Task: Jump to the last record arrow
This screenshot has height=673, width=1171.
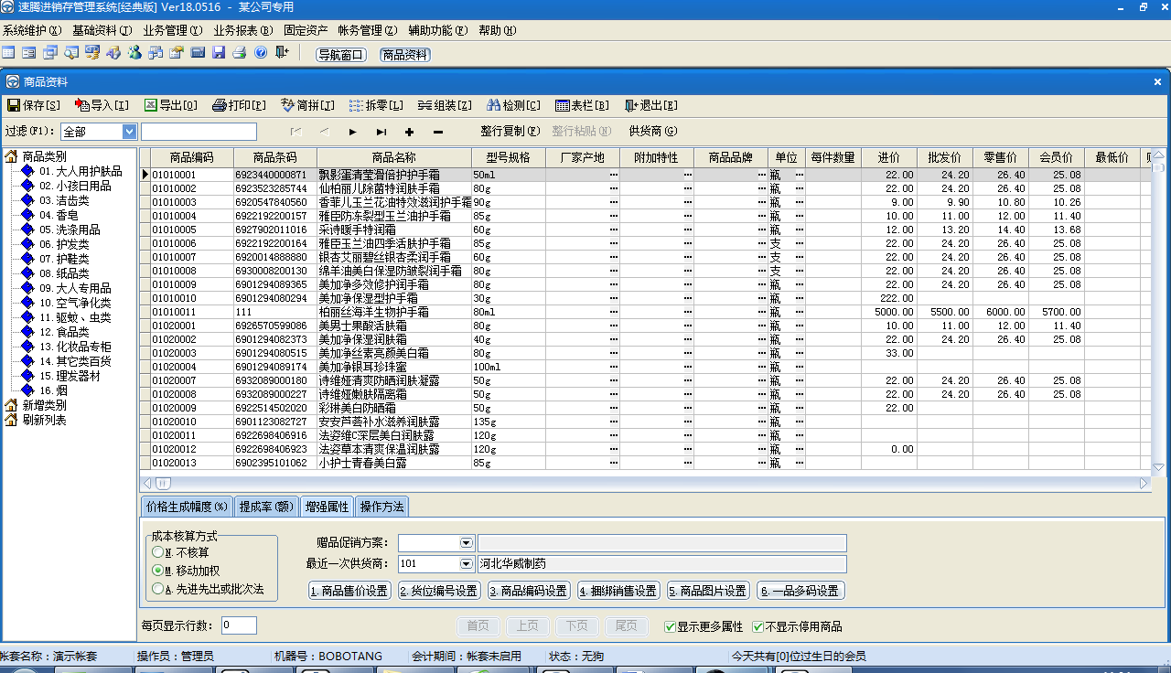Action: (x=381, y=132)
